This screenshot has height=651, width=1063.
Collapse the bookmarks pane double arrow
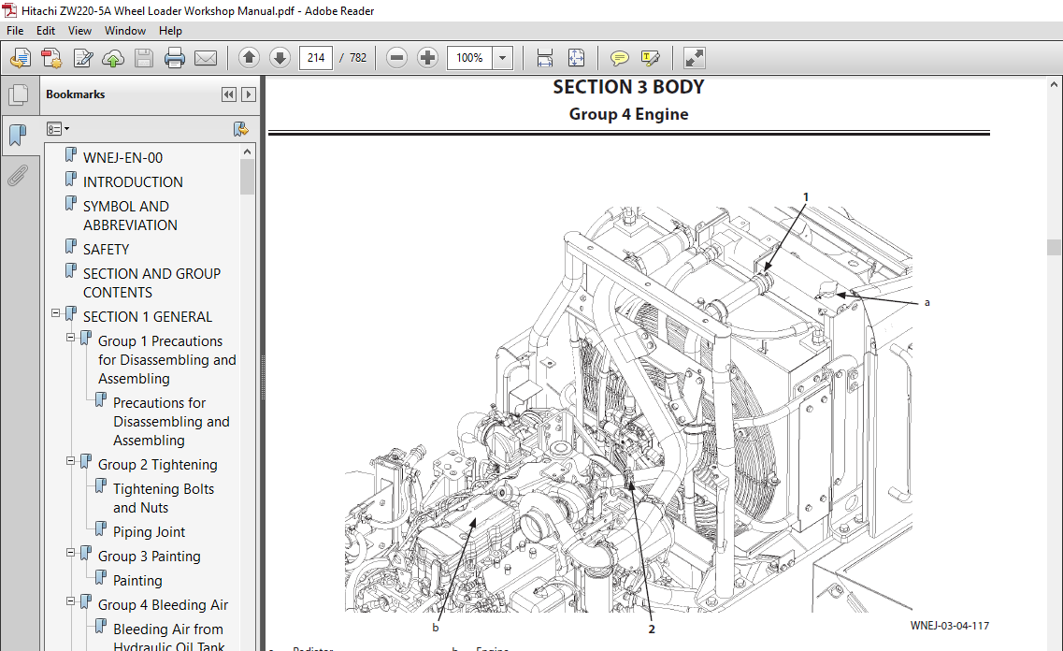[x=229, y=94]
